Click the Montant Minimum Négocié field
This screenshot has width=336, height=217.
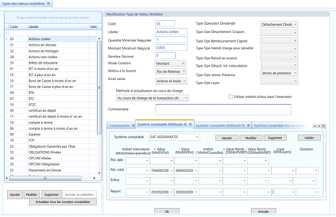click(x=172, y=48)
